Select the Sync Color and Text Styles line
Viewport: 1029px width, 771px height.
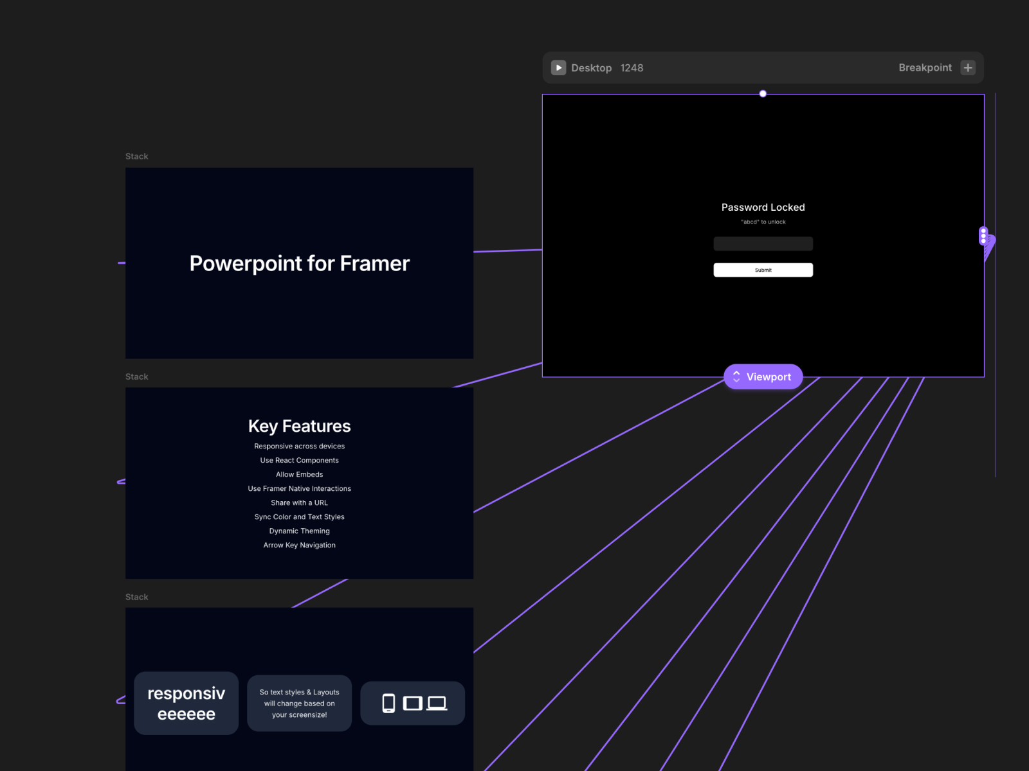tap(299, 517)
